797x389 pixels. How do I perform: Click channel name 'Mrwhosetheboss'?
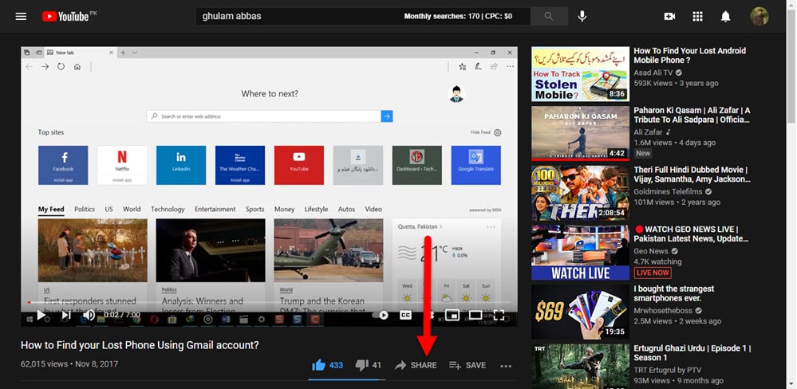(664, 310)
